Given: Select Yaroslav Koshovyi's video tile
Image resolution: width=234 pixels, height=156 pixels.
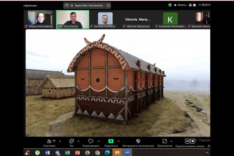Looking at the screenshot, I should coord(105,18).
